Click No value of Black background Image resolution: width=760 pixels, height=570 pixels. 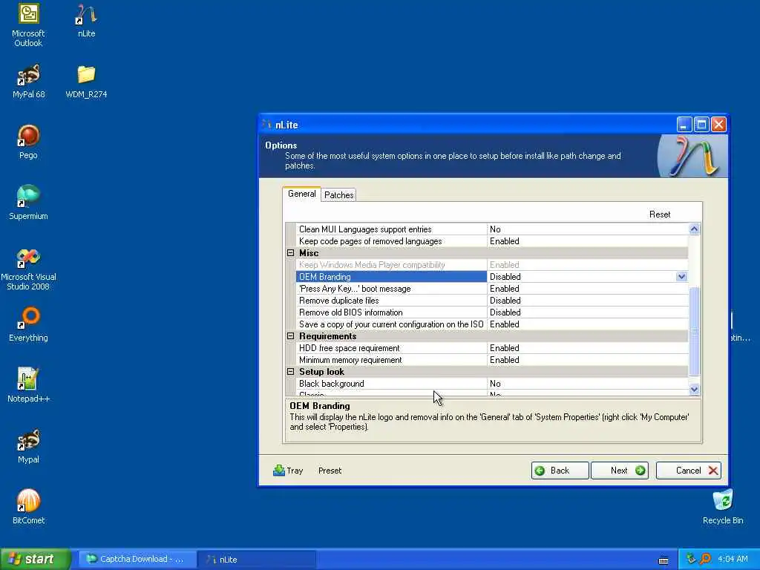pyautogui.click(x=495, y=384)
